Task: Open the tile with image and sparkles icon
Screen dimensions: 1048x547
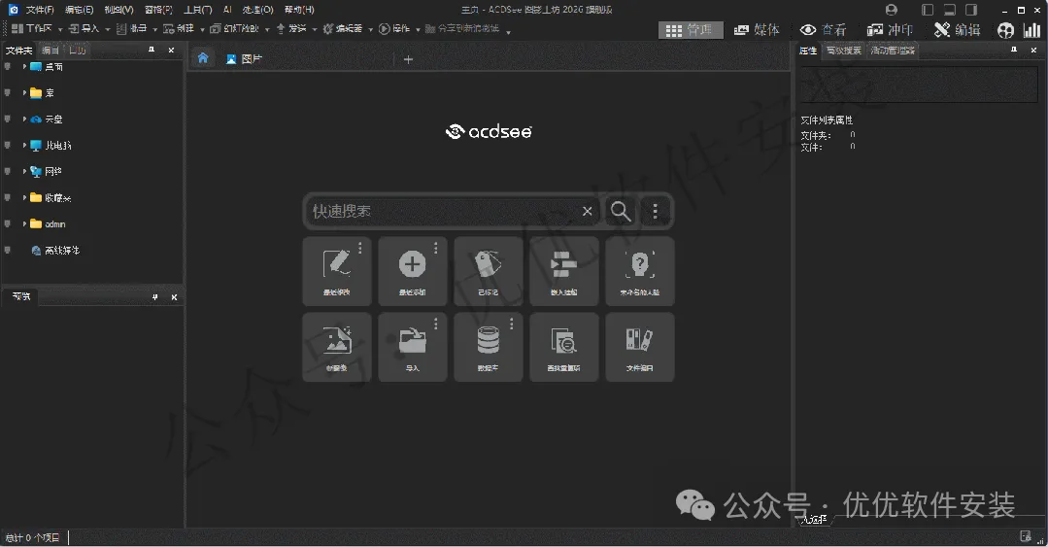Action: tap(337, 347)
